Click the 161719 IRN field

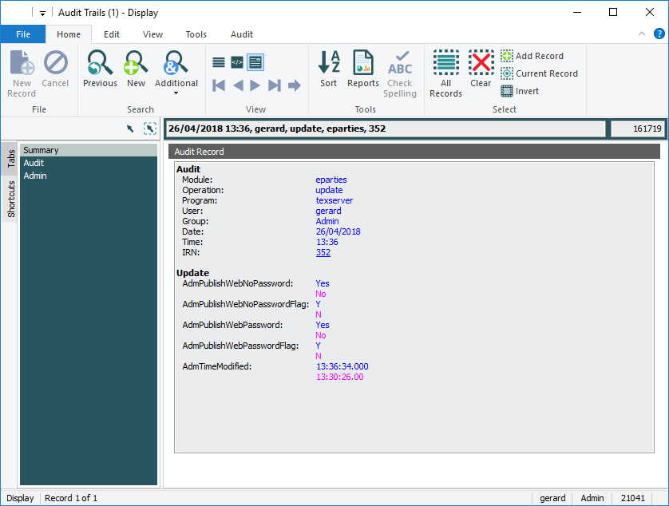(x=638, y=128)
